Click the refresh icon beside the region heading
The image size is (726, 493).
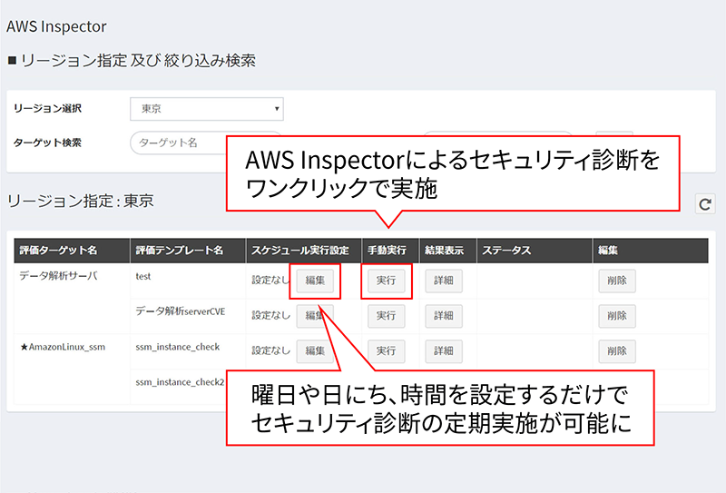pyautogui.click(x=705, y=204)
